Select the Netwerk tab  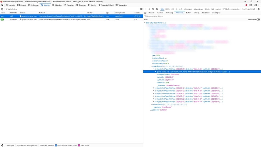tap(45, 5)
